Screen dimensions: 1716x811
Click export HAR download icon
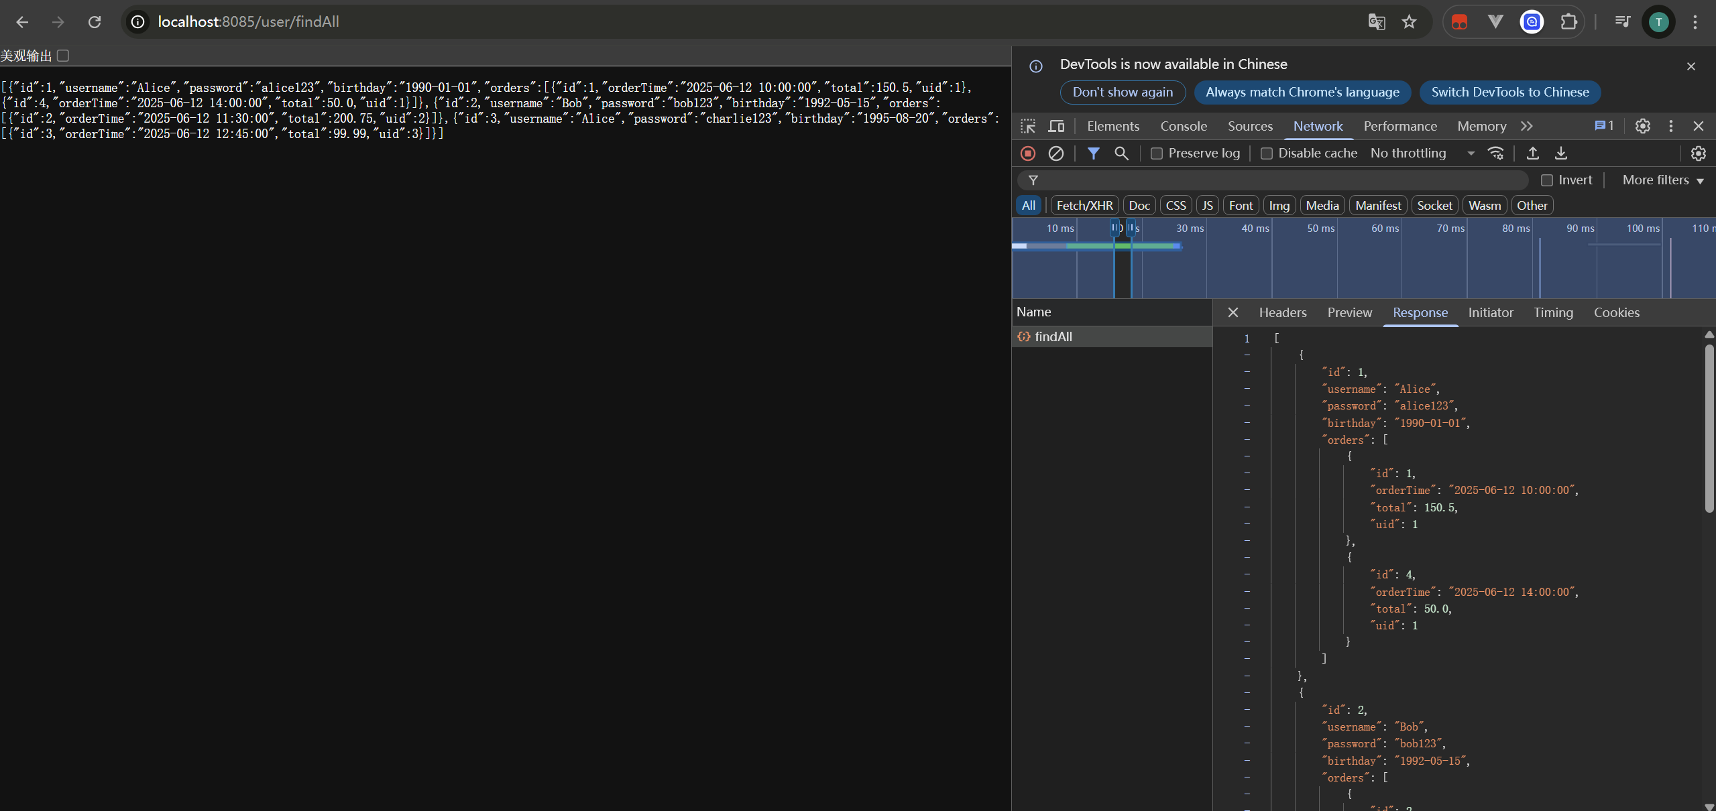(1561, 153)
